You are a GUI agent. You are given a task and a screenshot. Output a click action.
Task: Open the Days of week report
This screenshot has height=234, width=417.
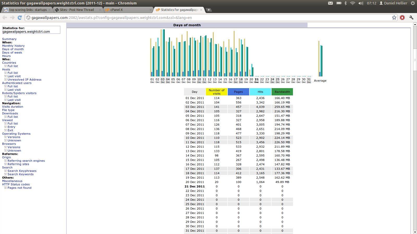click(12, 53)
